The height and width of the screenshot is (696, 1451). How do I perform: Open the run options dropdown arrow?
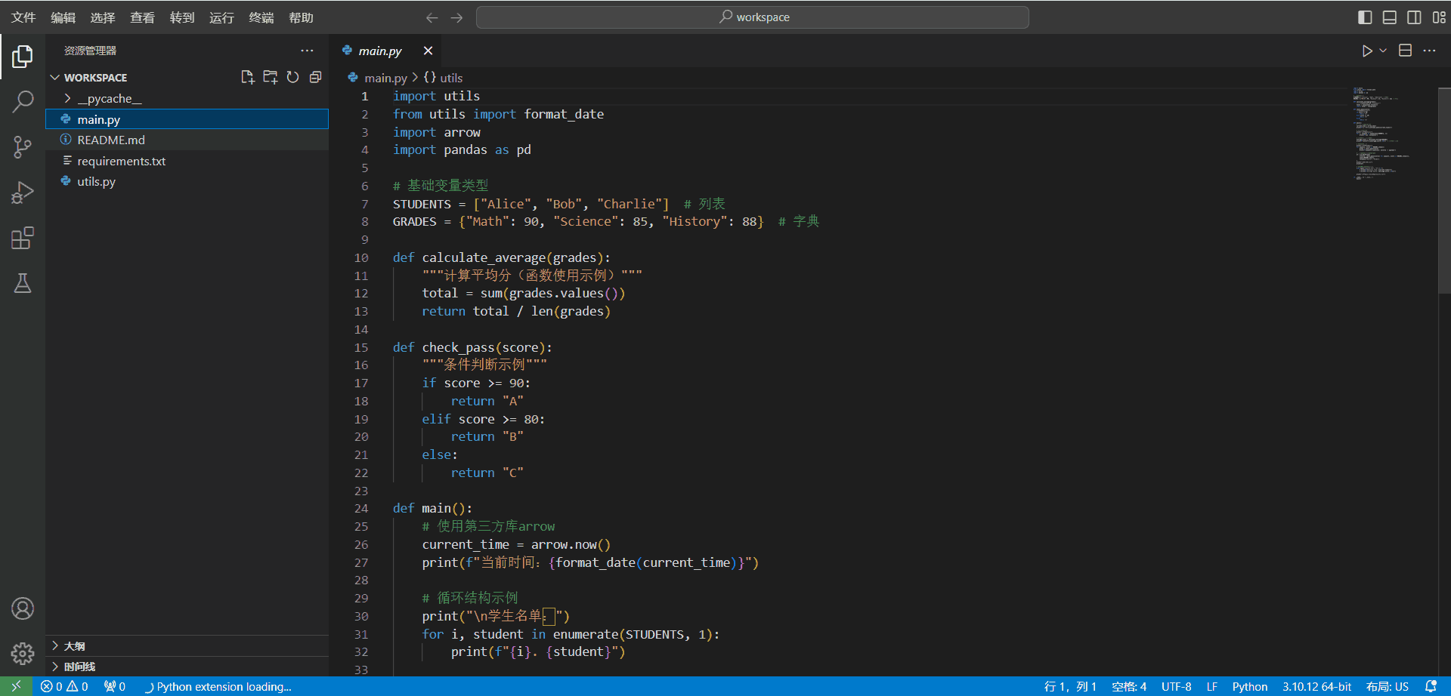1383,51
